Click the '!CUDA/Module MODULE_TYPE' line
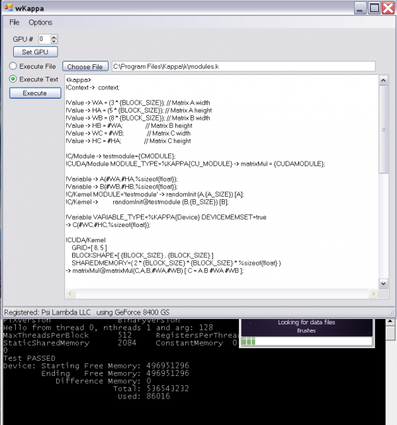Screen dimensions: 397x425 pos(195,164)
